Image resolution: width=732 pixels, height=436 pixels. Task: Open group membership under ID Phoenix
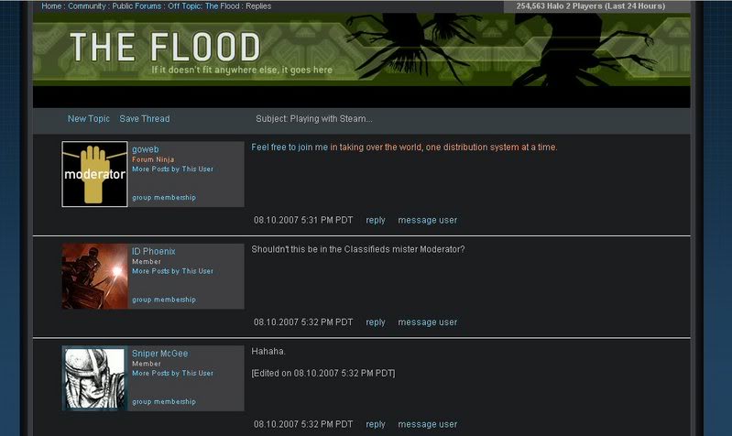(x=164, y=300)
